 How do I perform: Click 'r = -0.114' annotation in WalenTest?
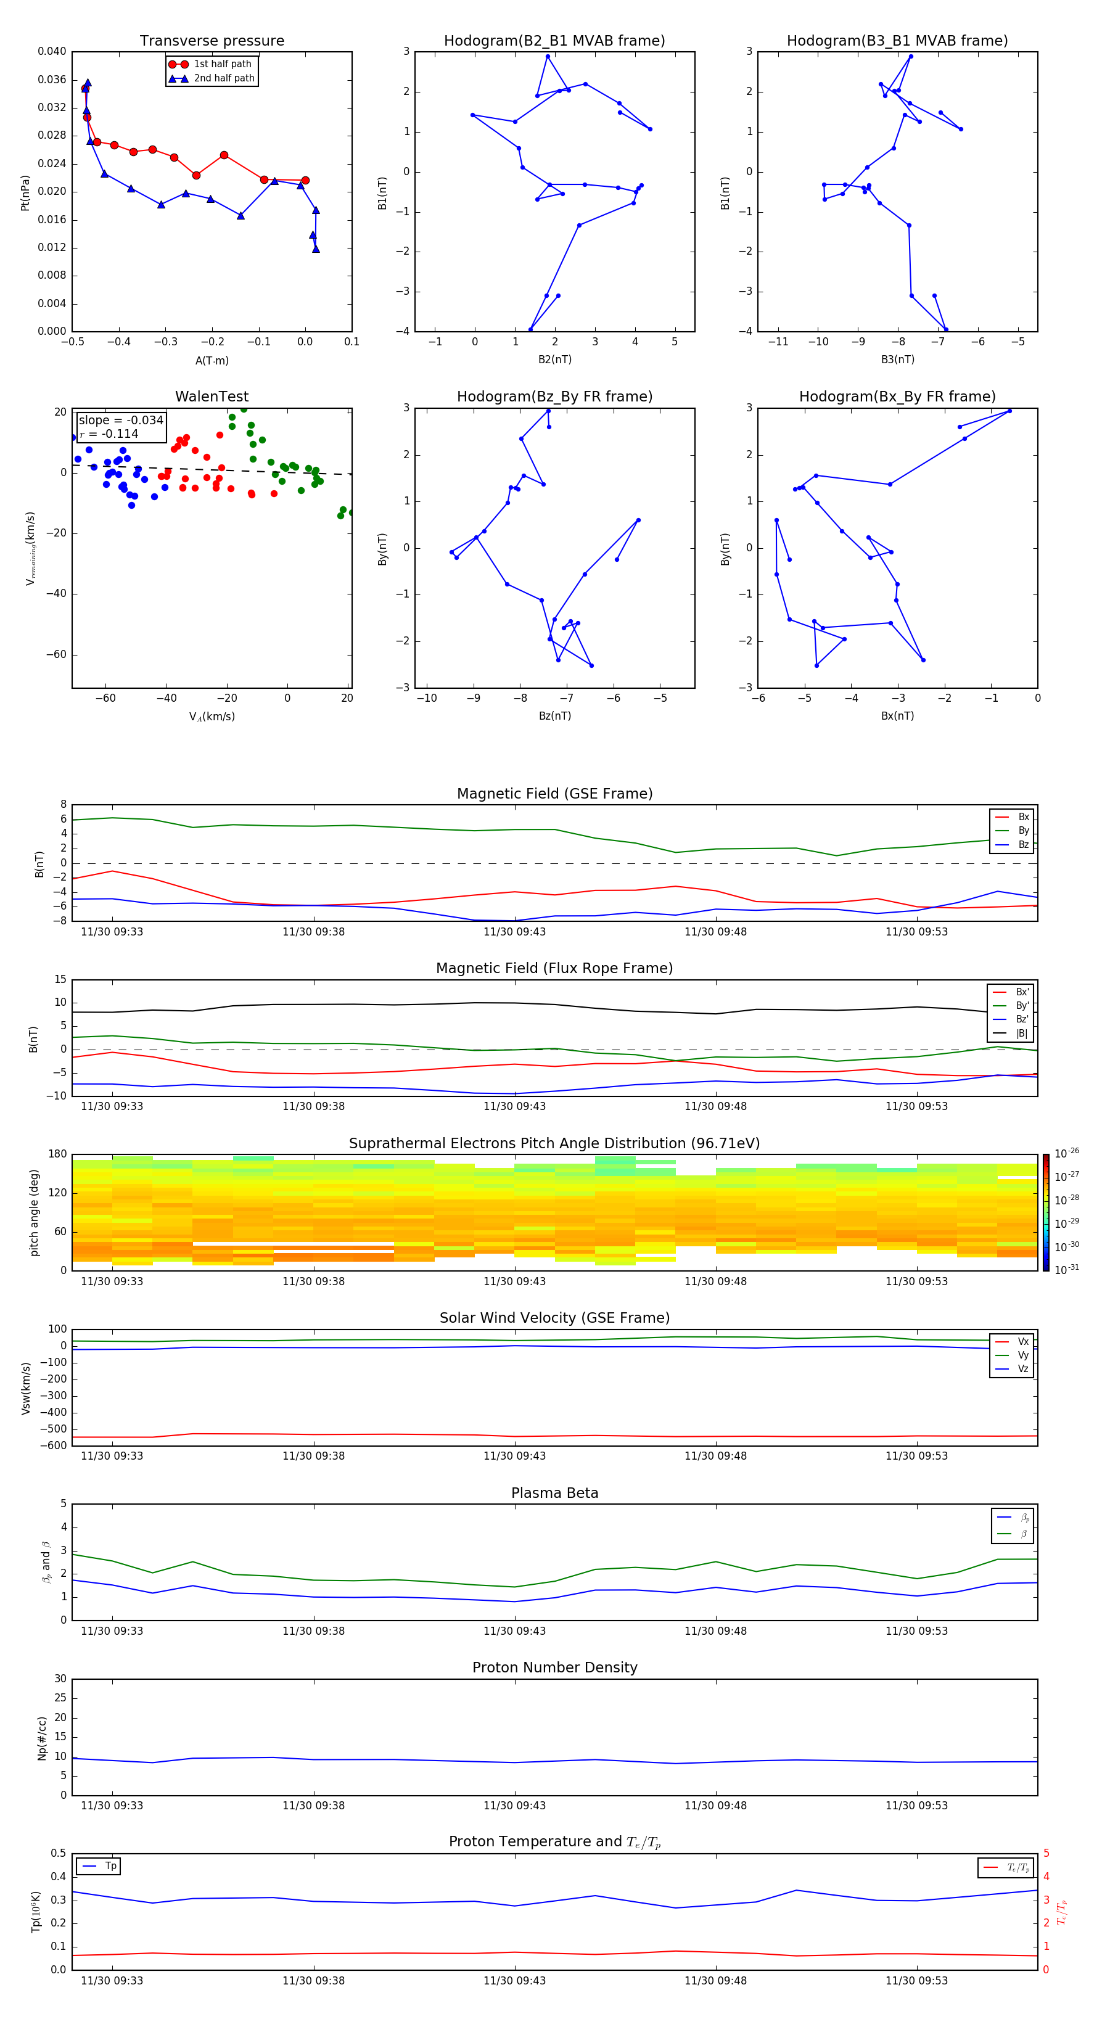click(109, 434)
